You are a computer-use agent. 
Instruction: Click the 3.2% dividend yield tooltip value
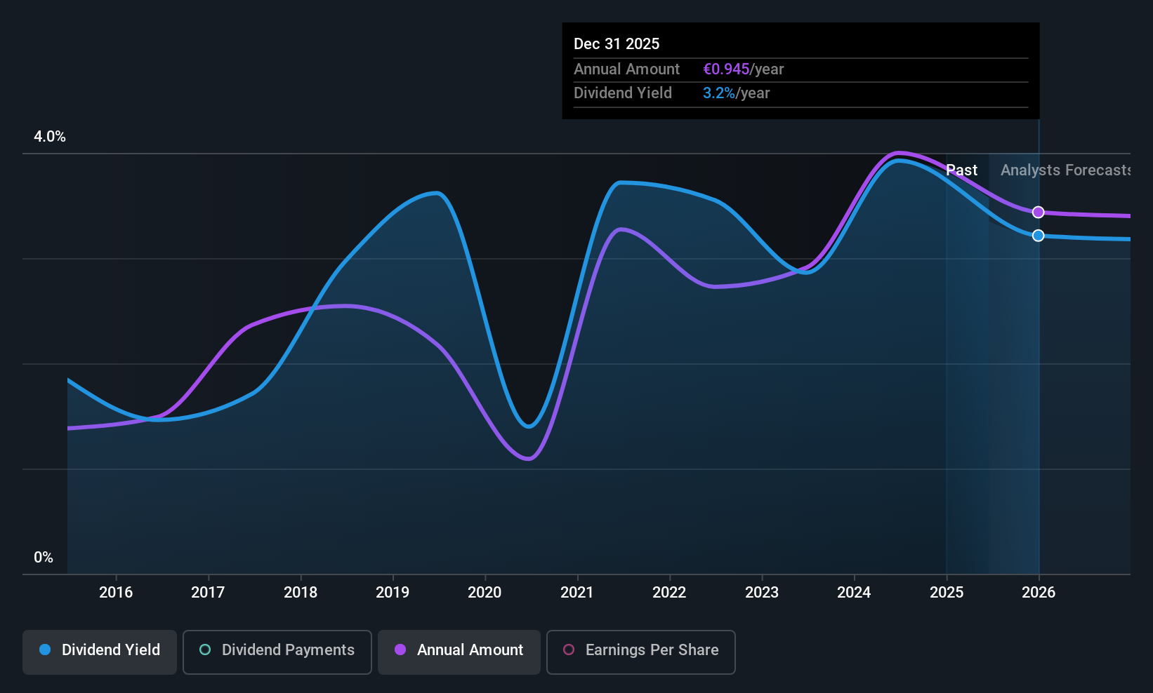pyautogui.click(x=718, y=93)
